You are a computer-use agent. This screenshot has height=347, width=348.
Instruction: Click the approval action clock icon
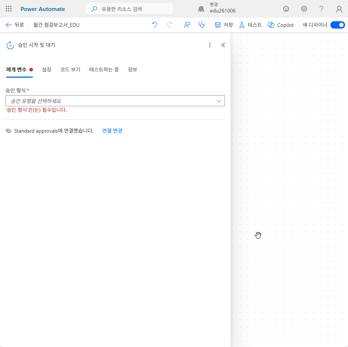[10, 45]
